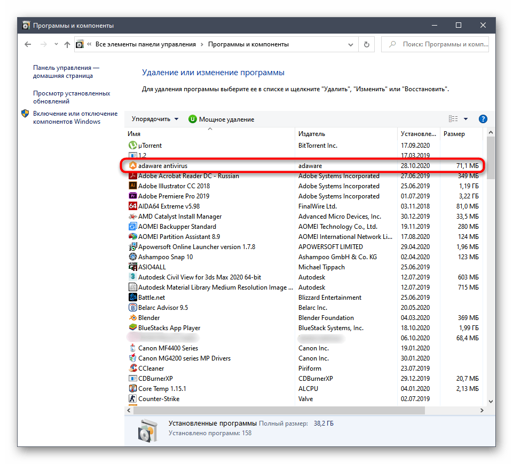Click the Blender program icon
Screen dimensions: 513x464
132,318
